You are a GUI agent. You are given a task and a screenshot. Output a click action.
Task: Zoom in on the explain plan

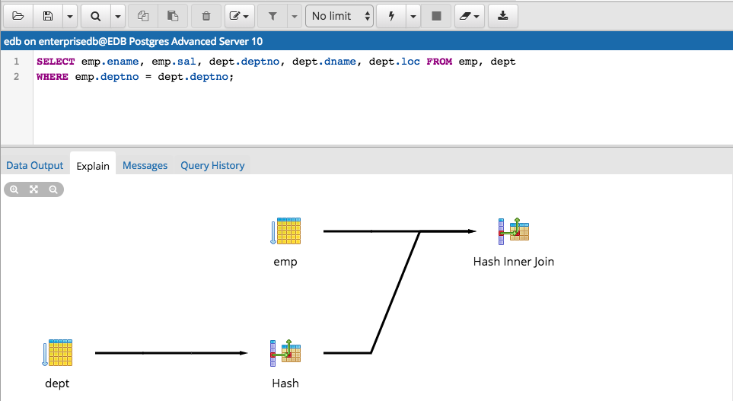[14, 189]
